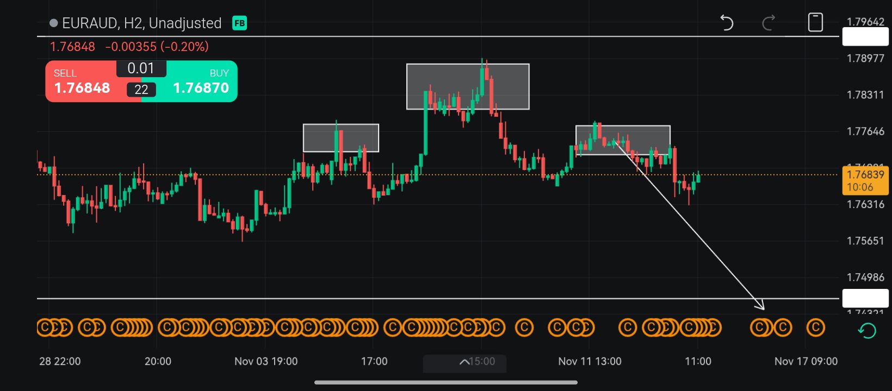892x391 pixels.
Task: Select the upper white horizontal line price tag
Action: pyautogui.click(x=865, y=37)
